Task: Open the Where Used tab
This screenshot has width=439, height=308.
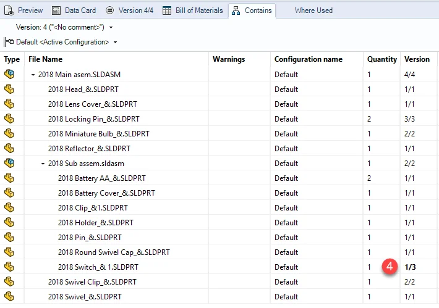Action: click(x=313, y=10)
